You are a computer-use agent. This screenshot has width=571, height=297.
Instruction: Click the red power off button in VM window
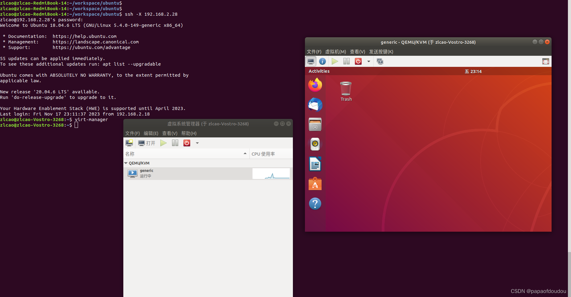click(x=358, y=61)
